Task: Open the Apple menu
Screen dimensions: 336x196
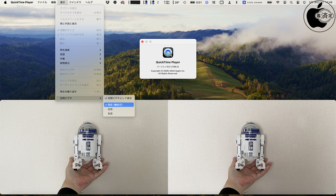Action: tap(5, 2)
